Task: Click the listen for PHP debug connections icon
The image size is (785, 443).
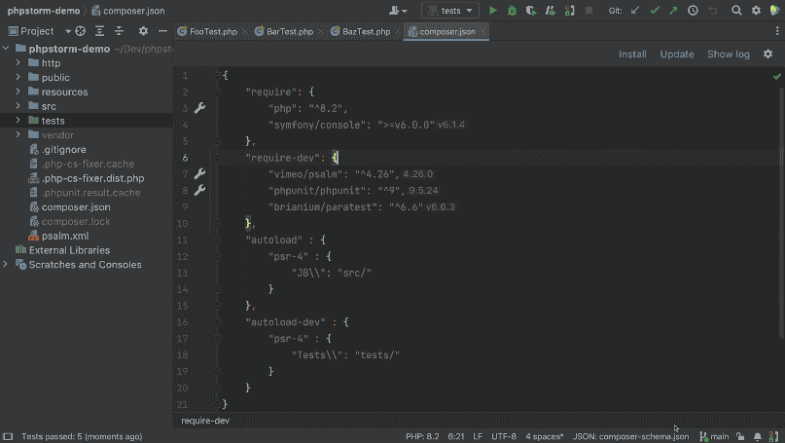Action: tap(569, 10)
